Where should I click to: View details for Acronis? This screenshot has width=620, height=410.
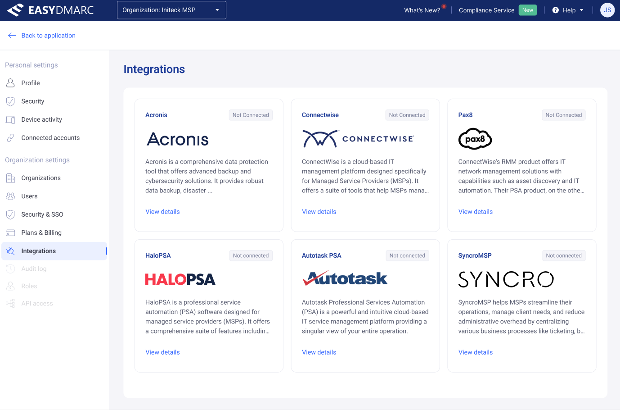coord(162,212)
